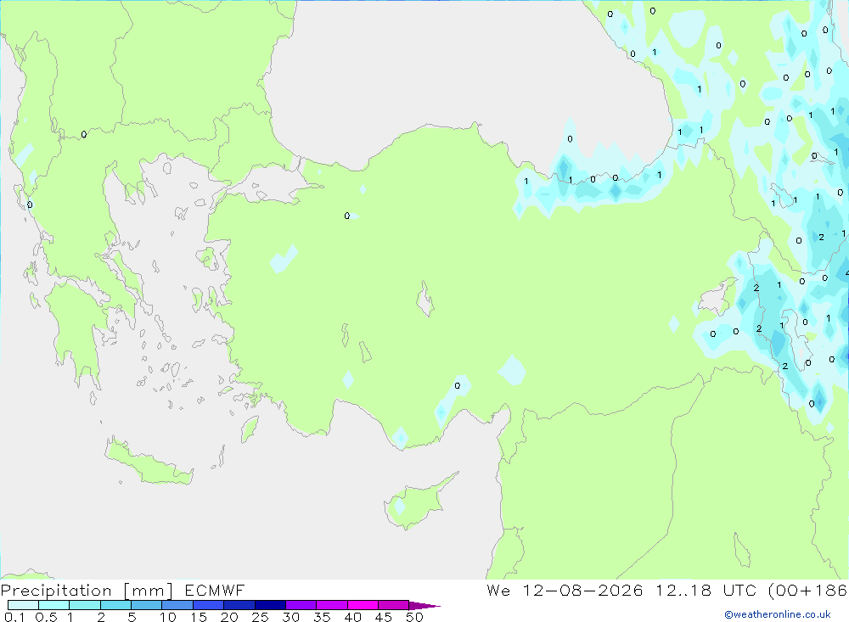849x622 pixels.
Task: Click the '30' legend scale number
Action: point(290,617)
